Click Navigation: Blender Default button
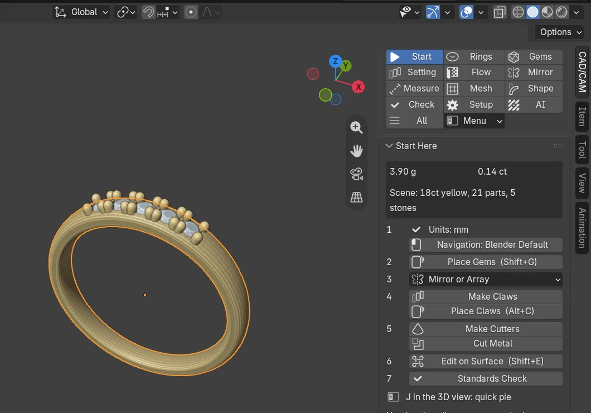This screenshot has width=591, height=413. pos(486,245)
